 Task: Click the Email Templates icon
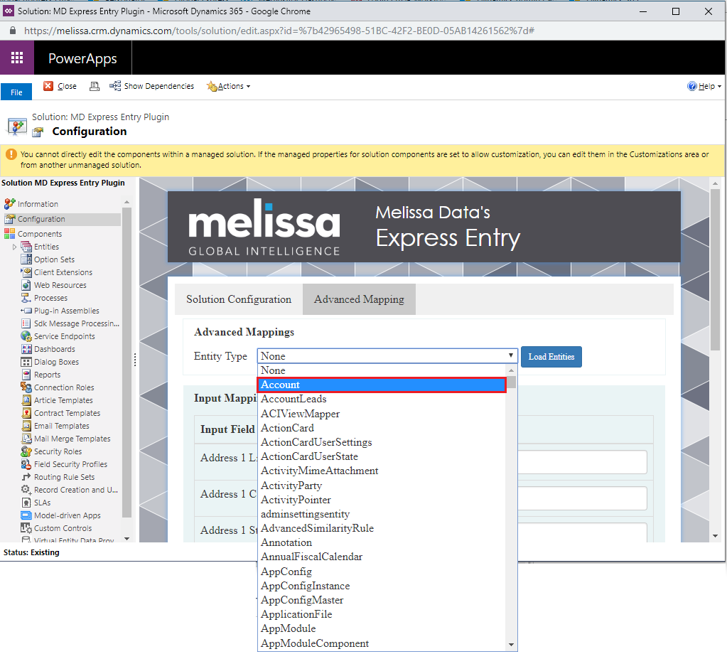click(x=26, y=425)
